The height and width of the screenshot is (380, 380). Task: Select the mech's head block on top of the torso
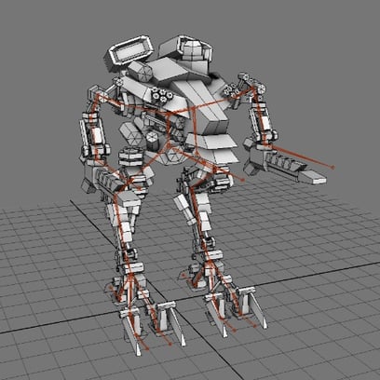point(193,50)
